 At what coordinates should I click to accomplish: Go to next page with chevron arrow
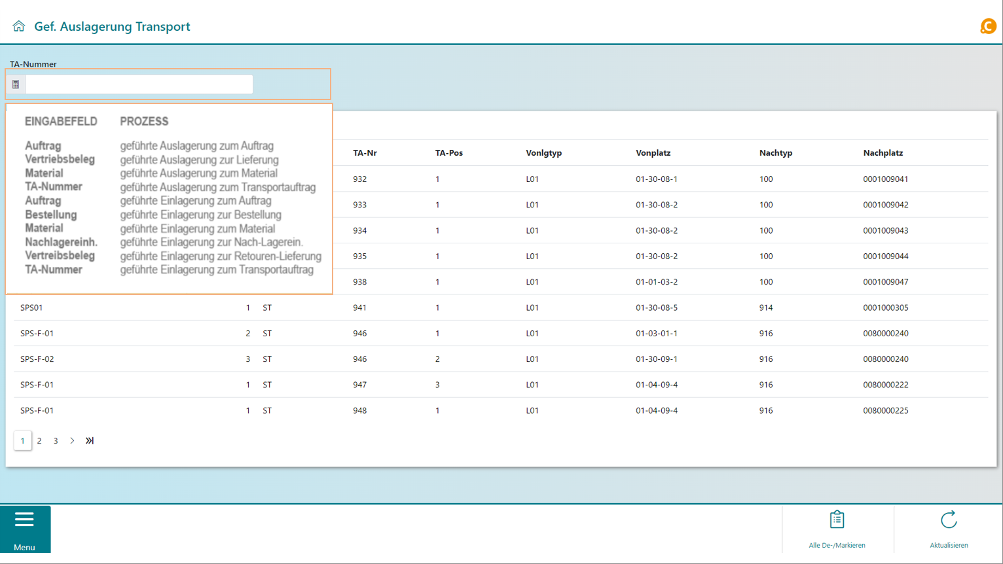pos(72,441)
